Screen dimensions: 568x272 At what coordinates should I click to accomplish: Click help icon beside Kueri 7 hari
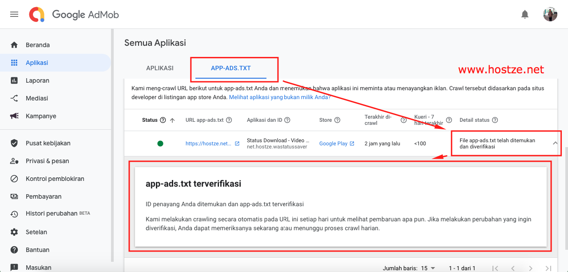tap(449, 120)
